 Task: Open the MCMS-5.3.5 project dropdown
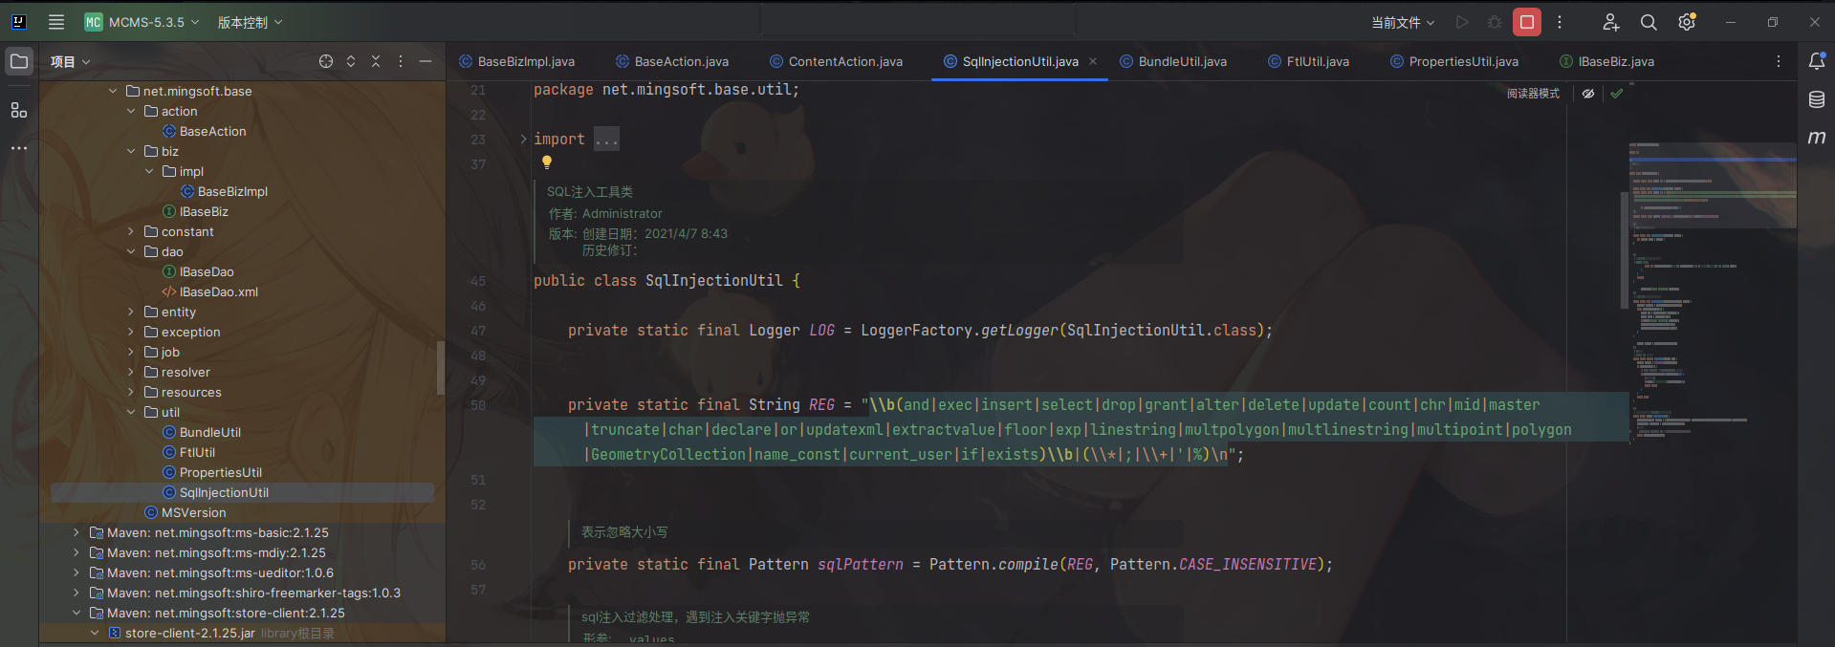143,22
